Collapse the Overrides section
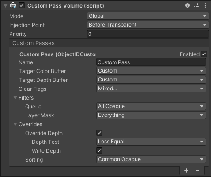Image resolution: width=211 pixels, height=177 pixels. tap(15, 124)
